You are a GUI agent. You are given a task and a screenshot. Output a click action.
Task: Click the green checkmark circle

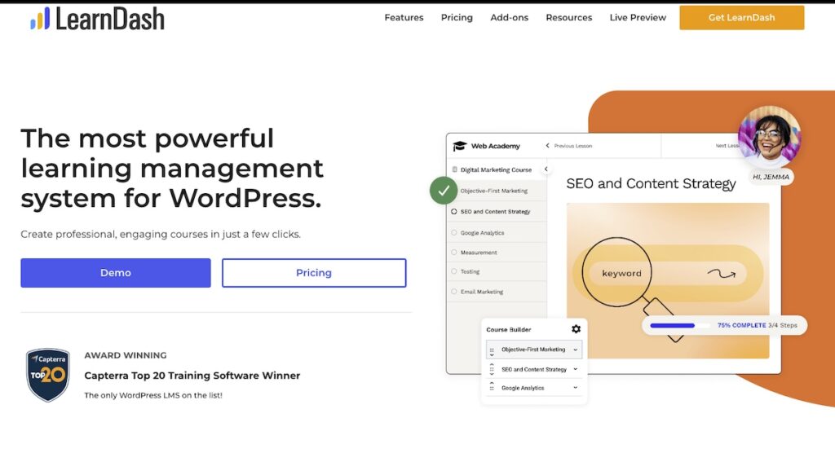pos(444,190)
